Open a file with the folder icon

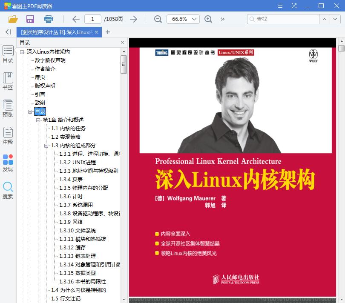[x=13, y=19]
